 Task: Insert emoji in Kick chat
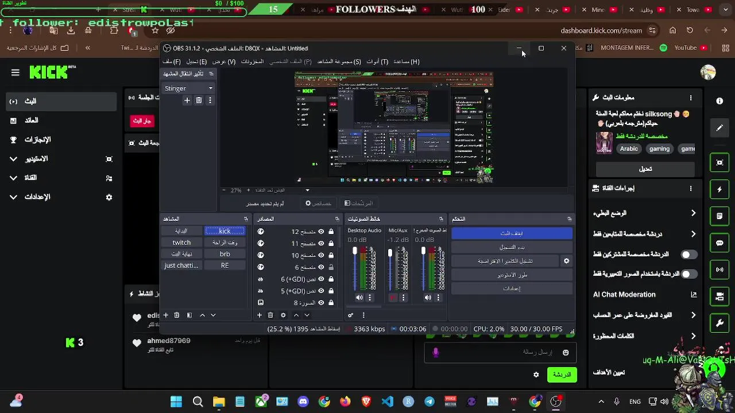point(566,352)
